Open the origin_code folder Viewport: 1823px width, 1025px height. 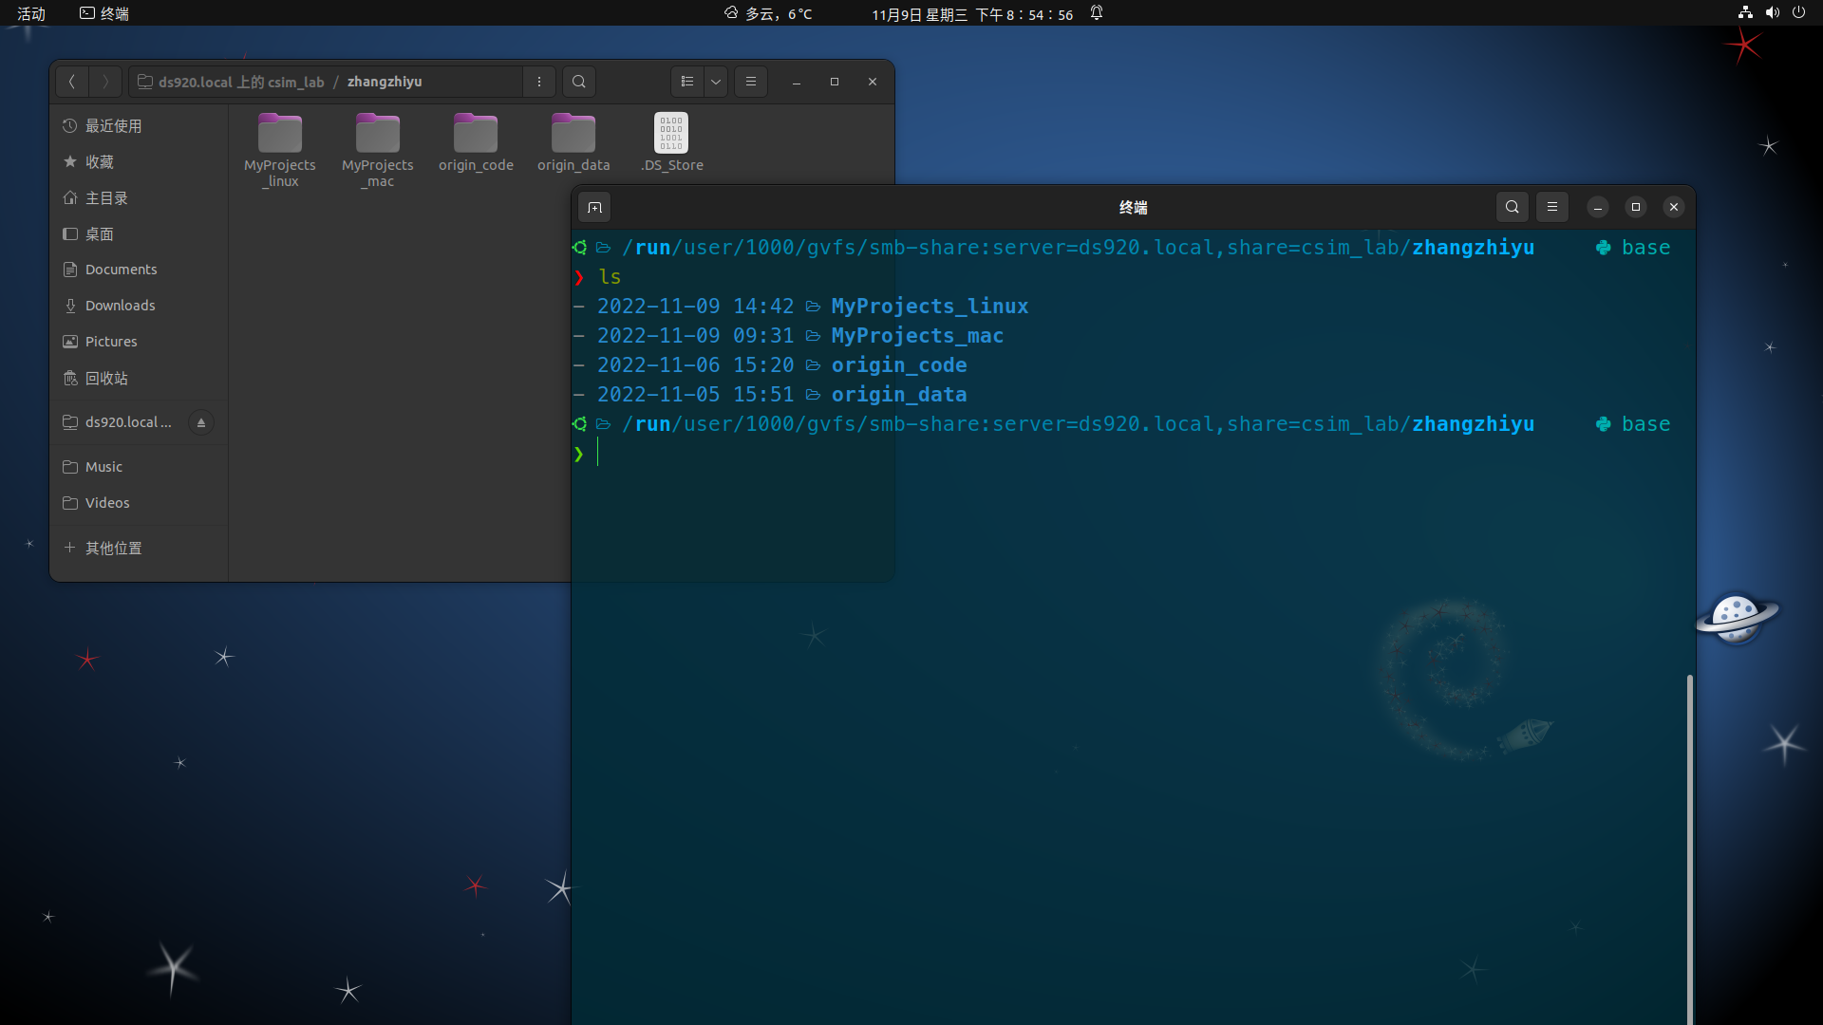point(476,135)
